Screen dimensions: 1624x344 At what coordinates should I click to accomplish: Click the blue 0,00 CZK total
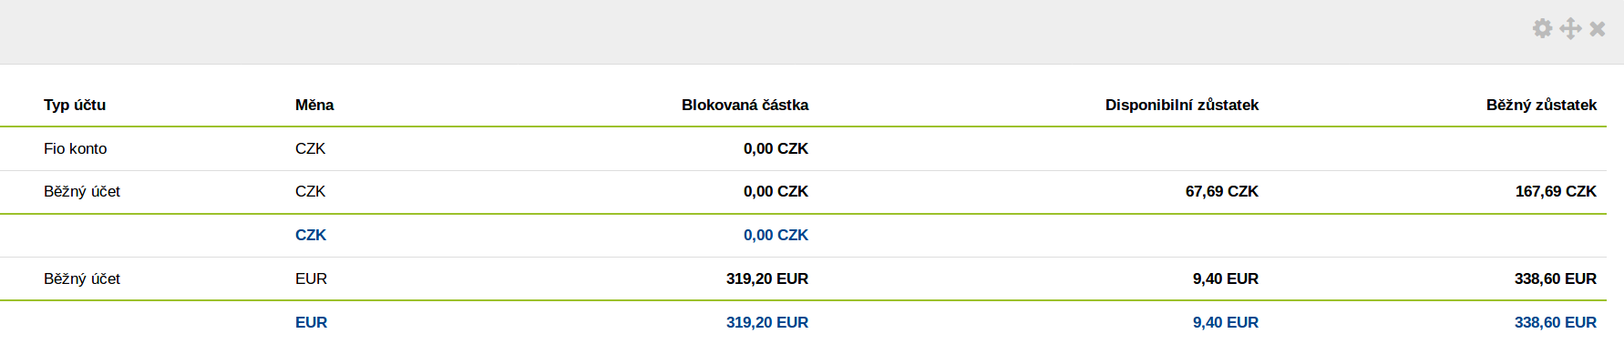click(776, 235)
